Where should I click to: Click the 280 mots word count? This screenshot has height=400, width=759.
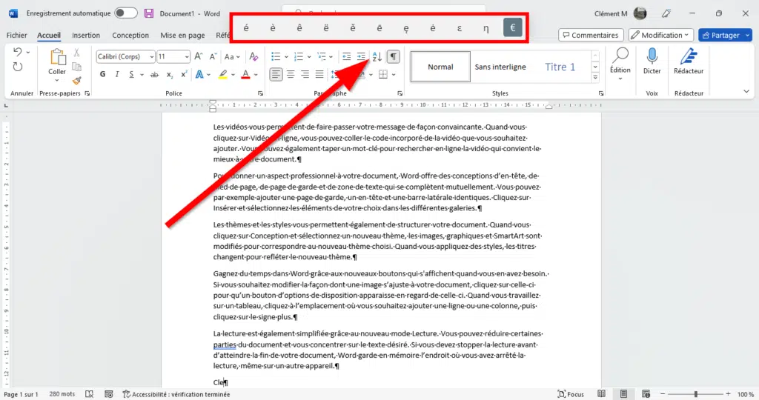62,394
